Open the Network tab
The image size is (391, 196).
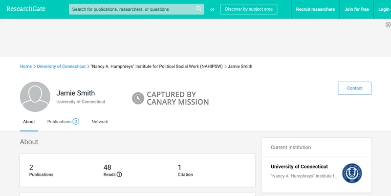[x=100, y=122]
